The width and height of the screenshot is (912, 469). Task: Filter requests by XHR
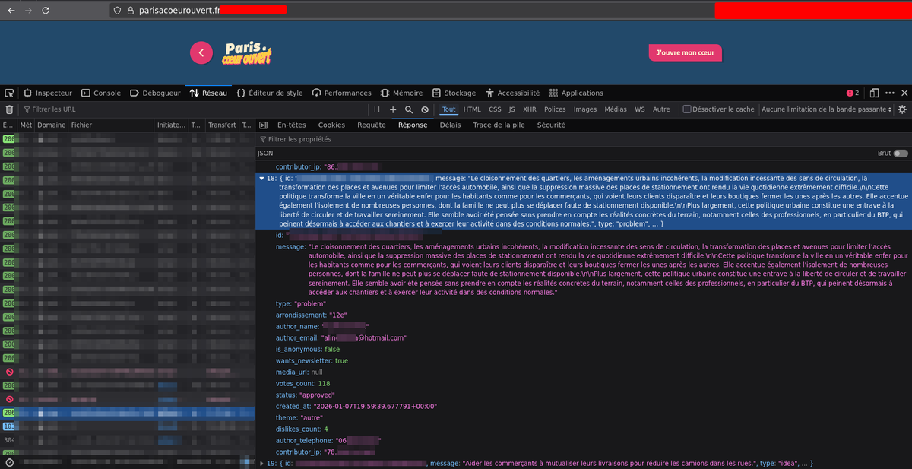530,109
